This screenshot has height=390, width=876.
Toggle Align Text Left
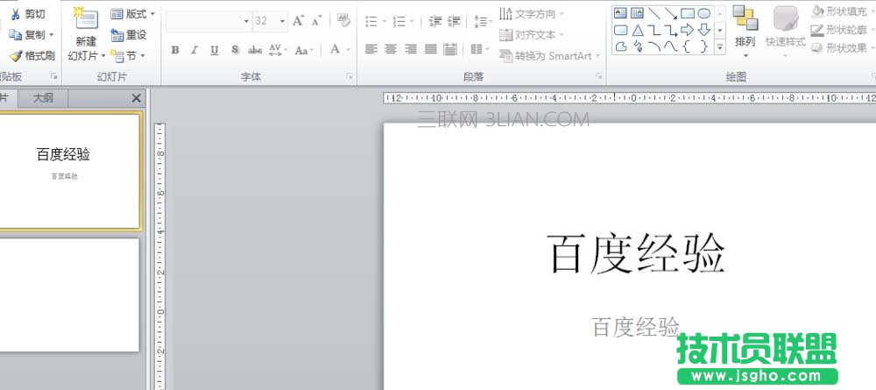[x=371, y=50]
